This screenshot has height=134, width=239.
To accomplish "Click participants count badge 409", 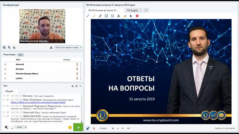I will tap(20, 55).
